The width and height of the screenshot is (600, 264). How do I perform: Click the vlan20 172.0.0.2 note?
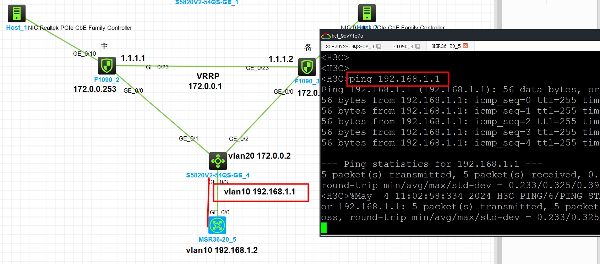[260, 156]
